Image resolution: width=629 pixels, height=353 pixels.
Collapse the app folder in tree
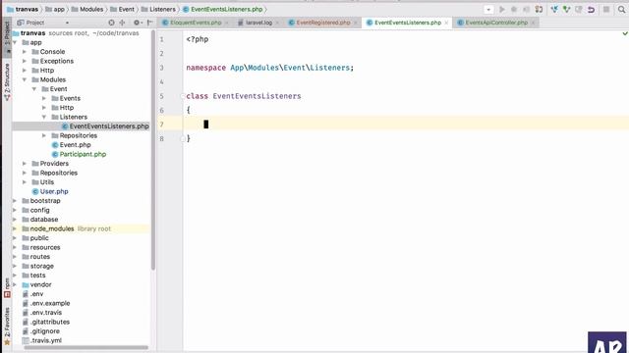15,42
